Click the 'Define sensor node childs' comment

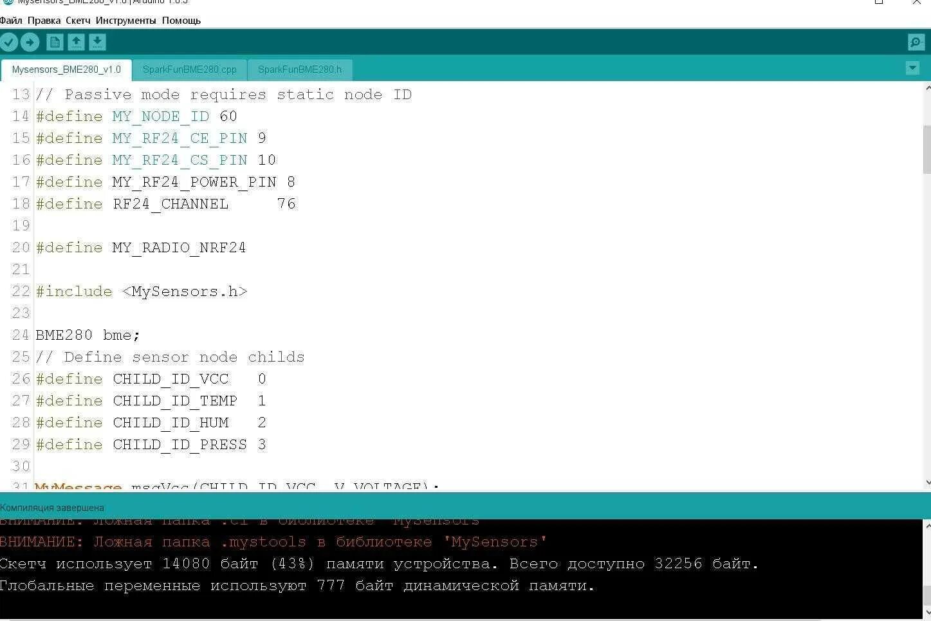click(171, 357)
